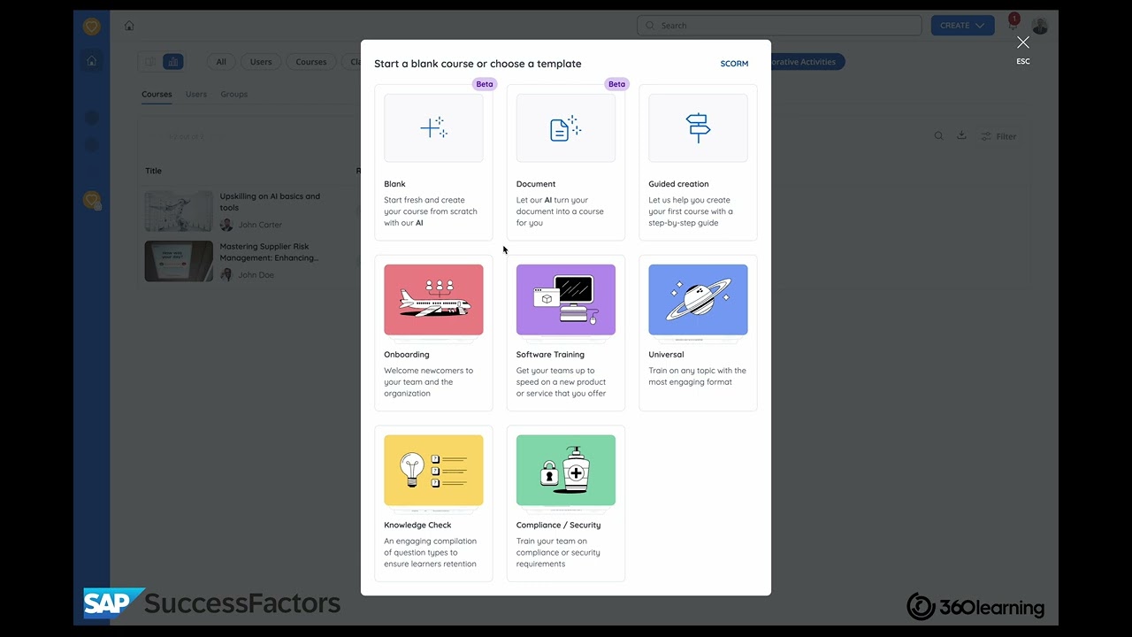
Task: Open the CREATE dropdown button
Action: [962, 26]
